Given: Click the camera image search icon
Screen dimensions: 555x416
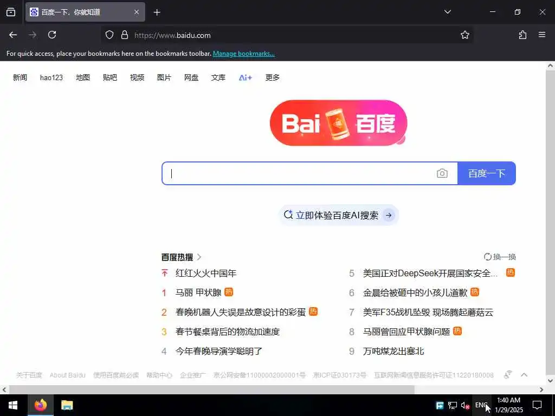Looking at the screenshot, I should pos(442,173).
